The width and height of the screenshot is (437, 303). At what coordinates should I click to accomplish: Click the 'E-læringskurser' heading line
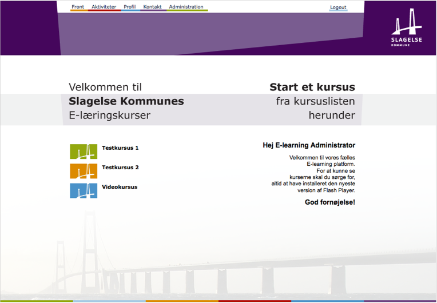[x=109, y=115]
